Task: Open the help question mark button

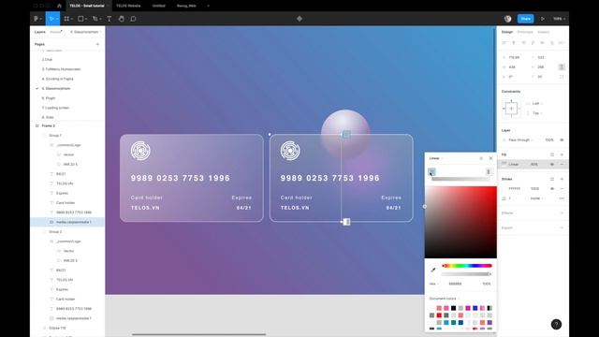Action: [x=556, y=325]
